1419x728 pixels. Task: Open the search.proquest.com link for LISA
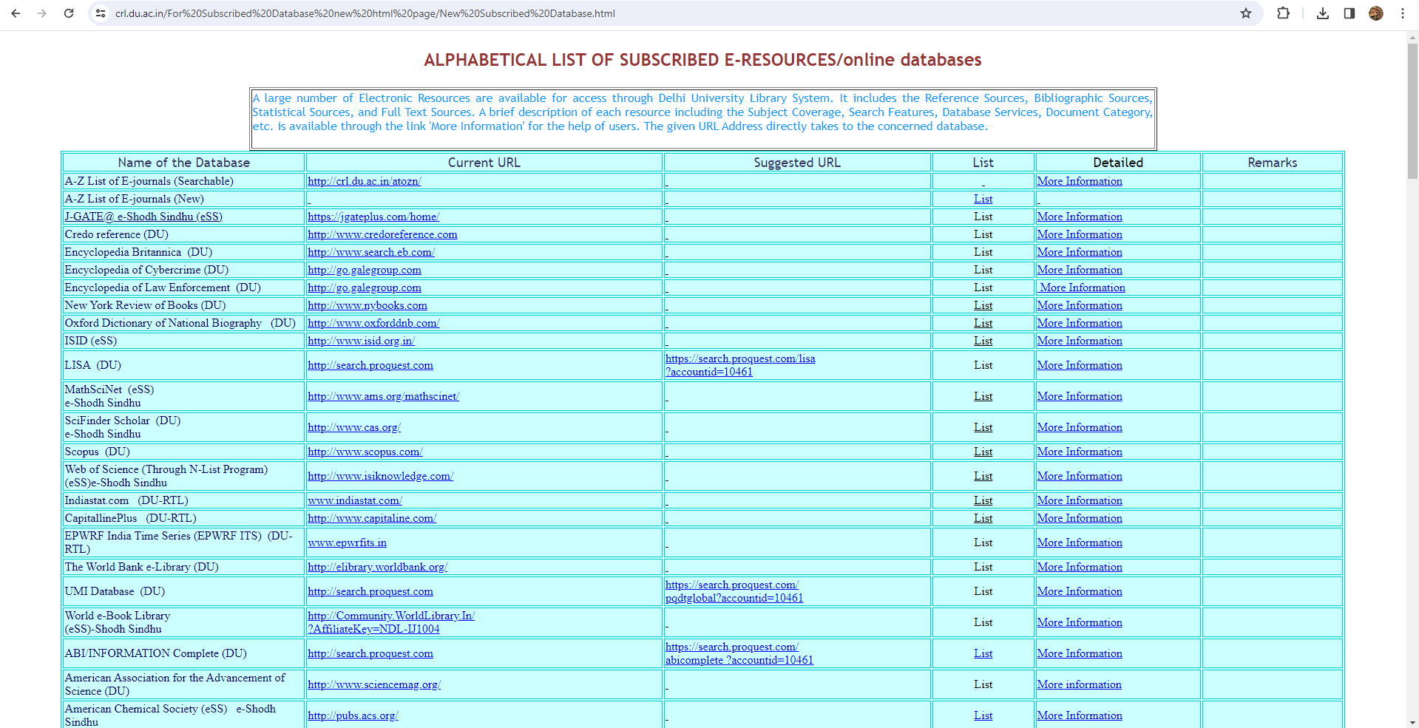(370, 365)
